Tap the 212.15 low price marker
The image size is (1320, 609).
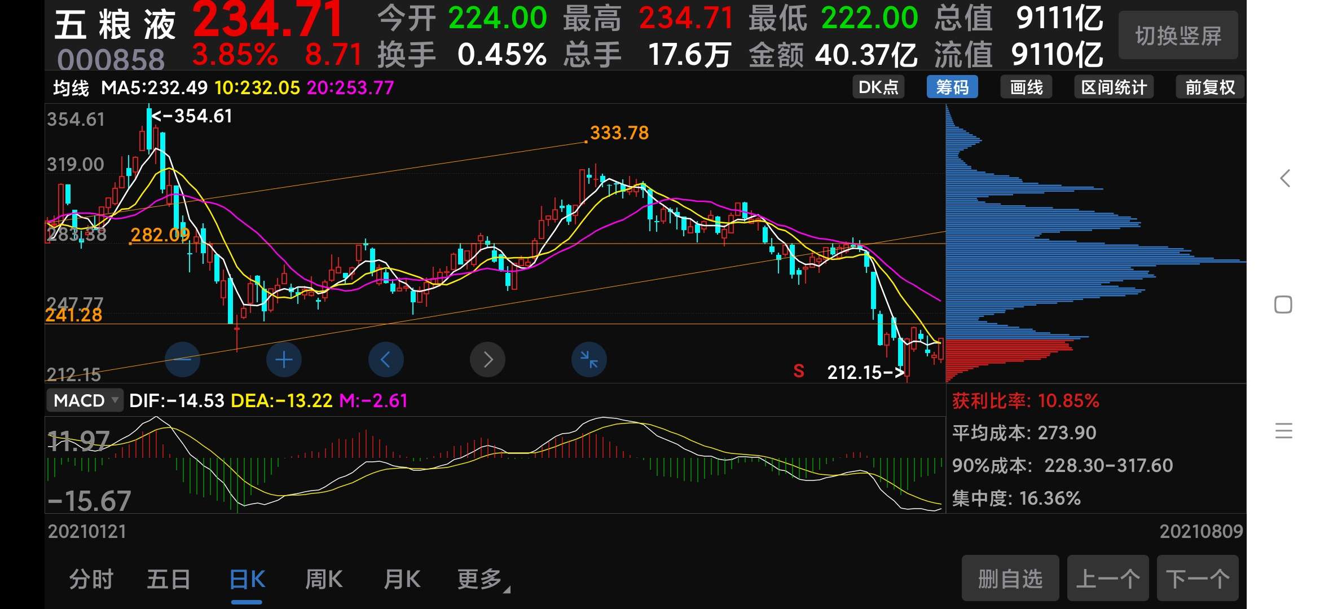pos(865,372)
